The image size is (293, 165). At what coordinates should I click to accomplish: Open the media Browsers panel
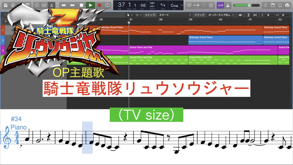click(x=288, y=5)
